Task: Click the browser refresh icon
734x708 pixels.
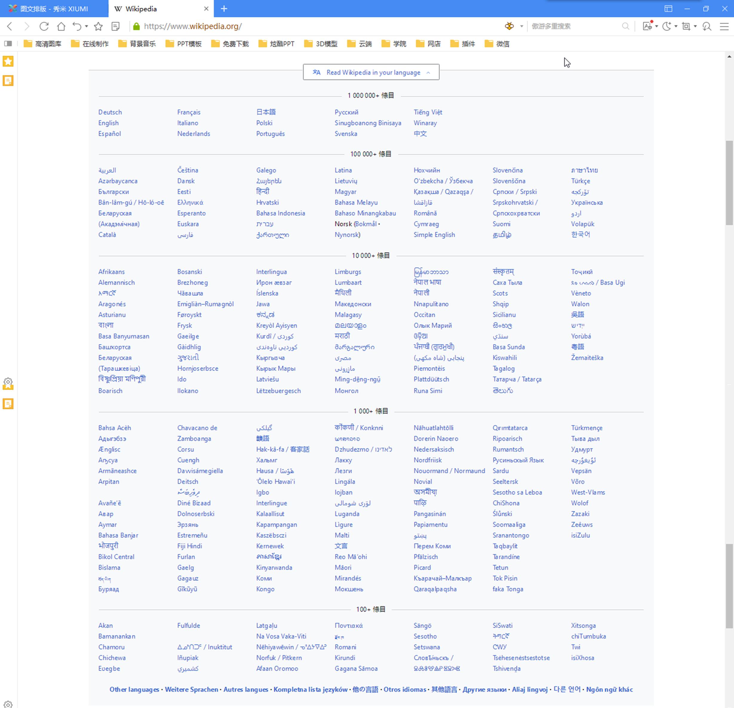Action: (44, 26)
